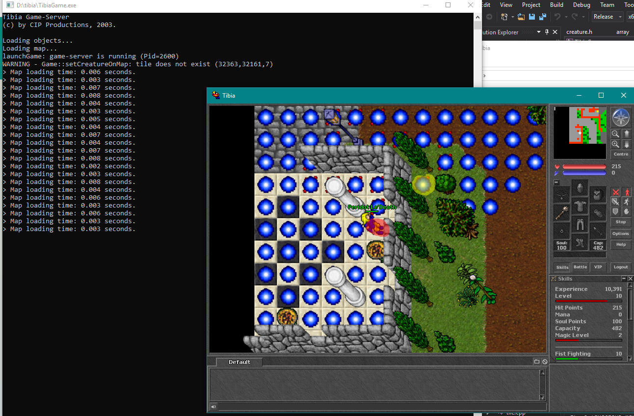Image resolution: width=634 pixels, height=416 pixels.
Task: Toggle chase opponent mode (running man)
Action: pyautogui.click(x=627, y=202)
